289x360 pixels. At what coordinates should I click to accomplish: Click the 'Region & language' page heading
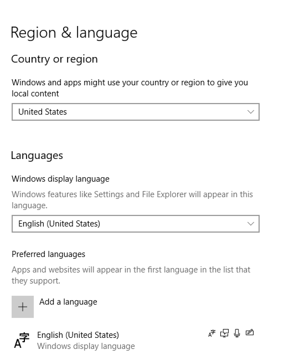74,33
